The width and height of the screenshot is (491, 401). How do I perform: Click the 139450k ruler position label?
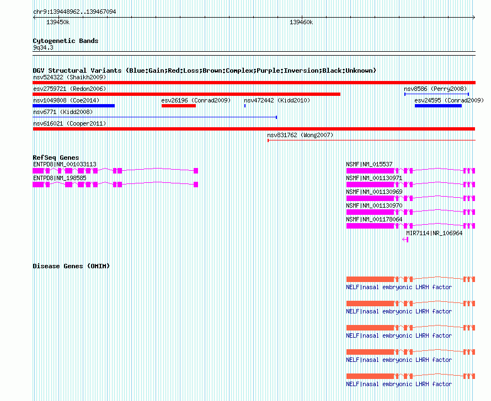58,22
